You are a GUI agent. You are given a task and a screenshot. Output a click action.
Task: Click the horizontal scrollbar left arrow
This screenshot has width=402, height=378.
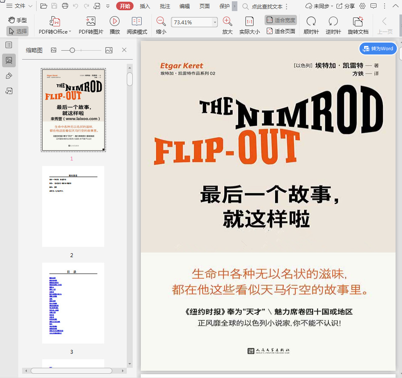tap(26, 371)
